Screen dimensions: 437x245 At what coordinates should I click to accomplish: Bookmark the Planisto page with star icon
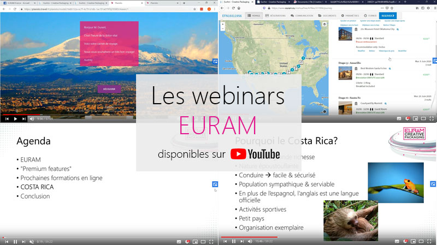coord(194,9)
